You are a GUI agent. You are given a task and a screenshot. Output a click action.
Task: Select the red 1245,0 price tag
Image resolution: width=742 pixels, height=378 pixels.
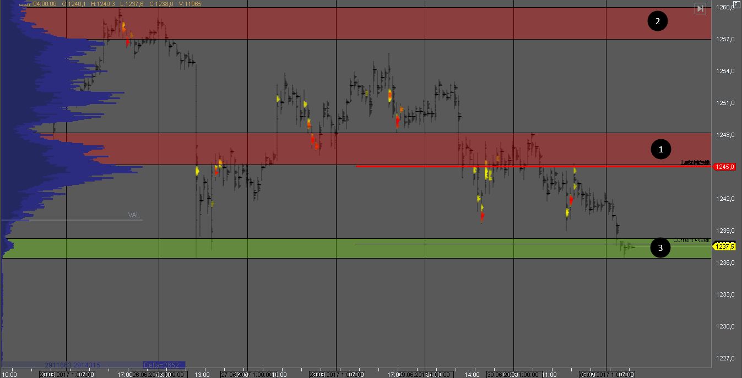[x=724, y=167]
